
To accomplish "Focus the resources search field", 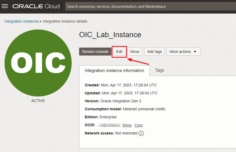I will point(150,6).
